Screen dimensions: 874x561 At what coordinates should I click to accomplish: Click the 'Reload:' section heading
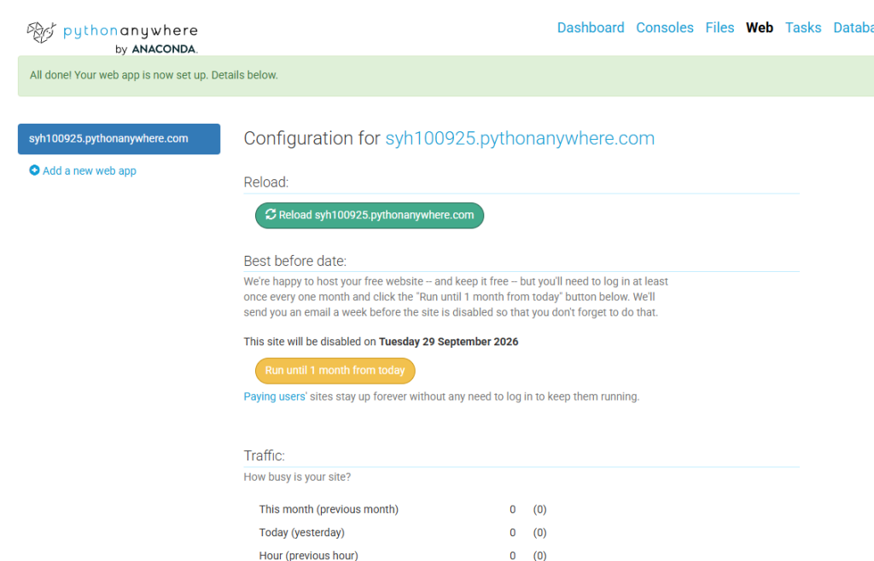coord(266,182)
